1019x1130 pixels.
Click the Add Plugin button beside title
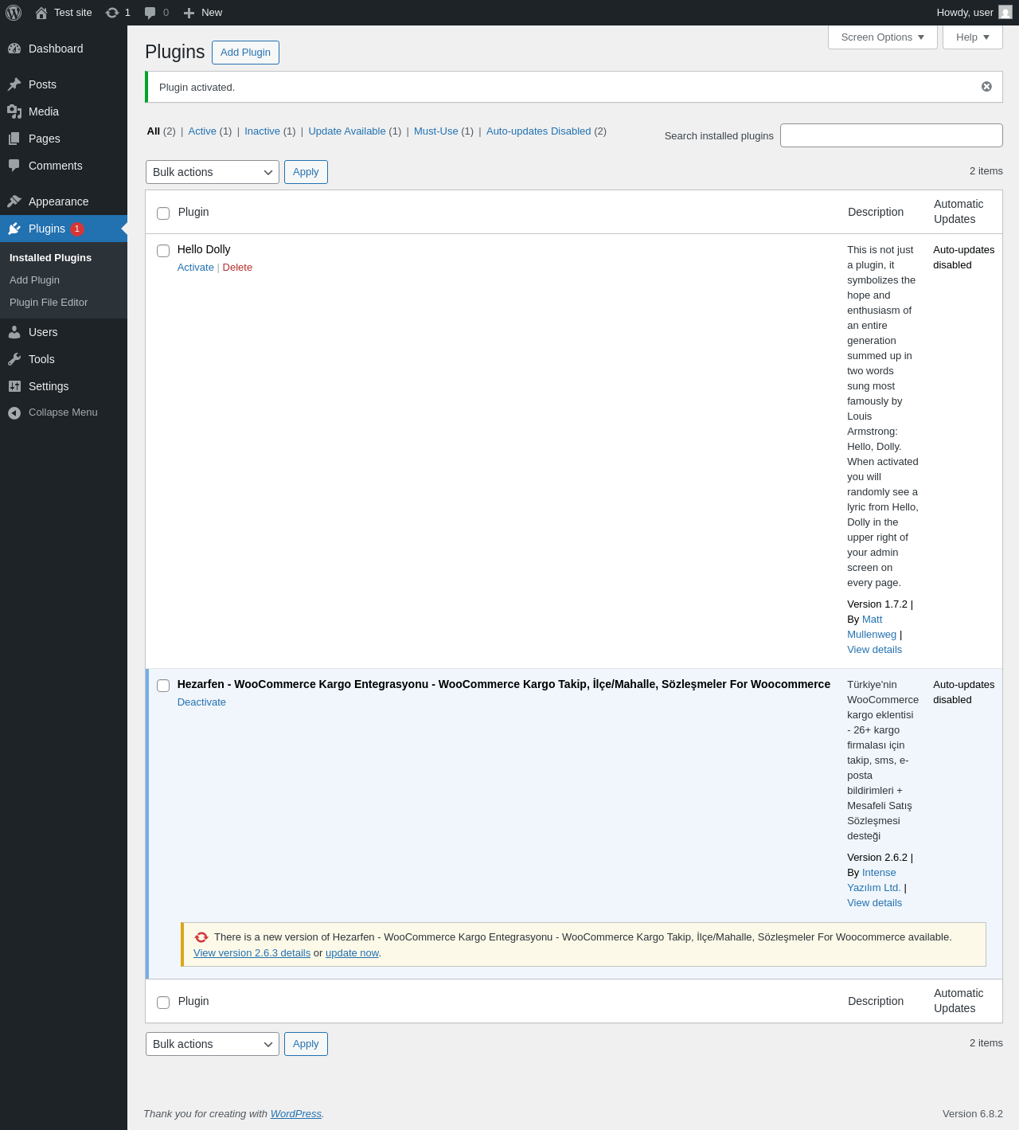(x=245, y=53)
